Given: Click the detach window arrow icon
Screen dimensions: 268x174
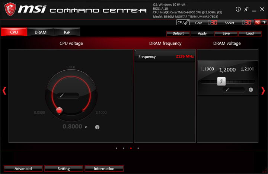Looking at the screenshot, I should [x=246, y=9].
